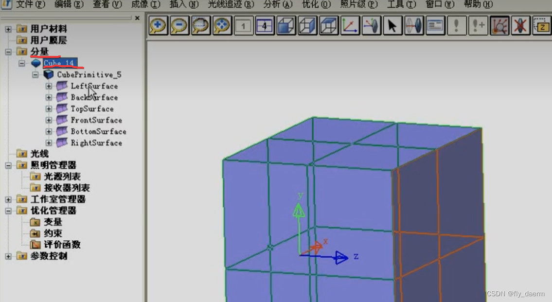Open raytrace options via the !+ icon
552x302 pixels.
coord(478,26)
